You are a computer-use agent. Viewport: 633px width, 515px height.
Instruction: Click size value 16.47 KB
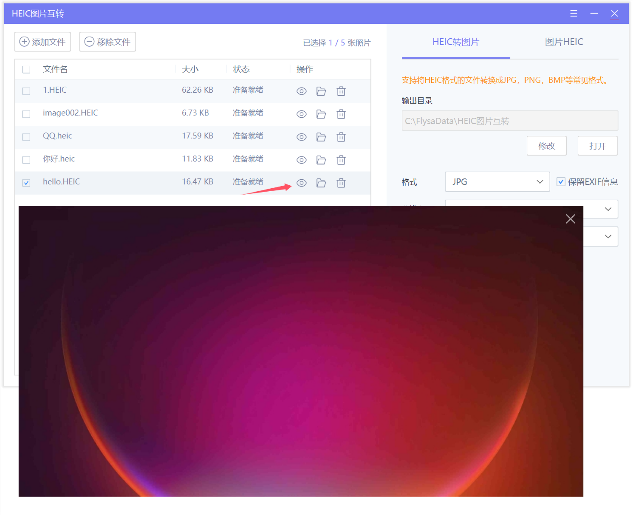197,182
